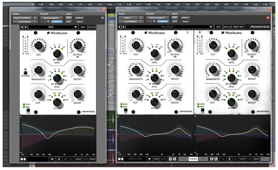278x170 pixels.
Task: Toggle BYPASS in left window header
Action: (x=79, y=18)
